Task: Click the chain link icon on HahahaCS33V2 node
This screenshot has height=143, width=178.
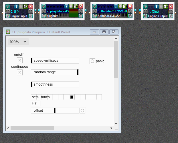Action: 94,6
